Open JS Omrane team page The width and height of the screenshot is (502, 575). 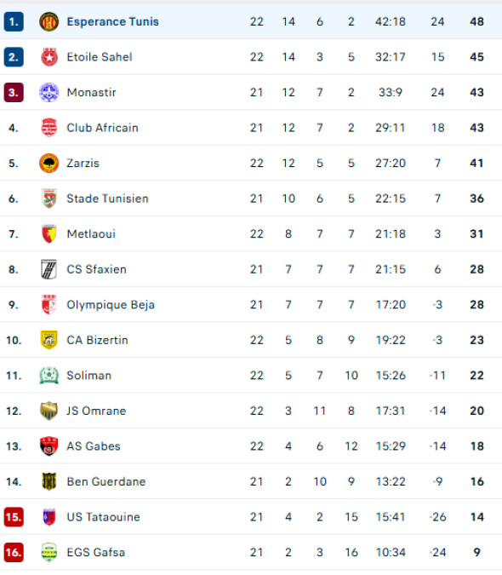[x=96, y=411]
